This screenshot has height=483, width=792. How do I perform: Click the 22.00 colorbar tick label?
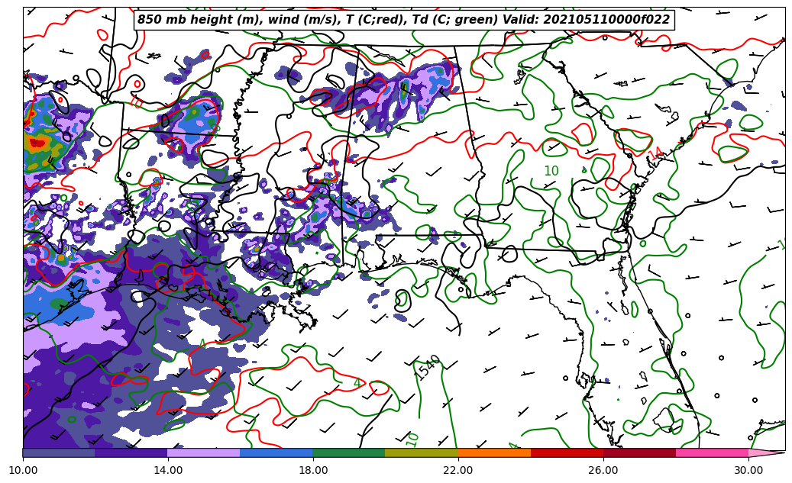[x=458, y=471]
